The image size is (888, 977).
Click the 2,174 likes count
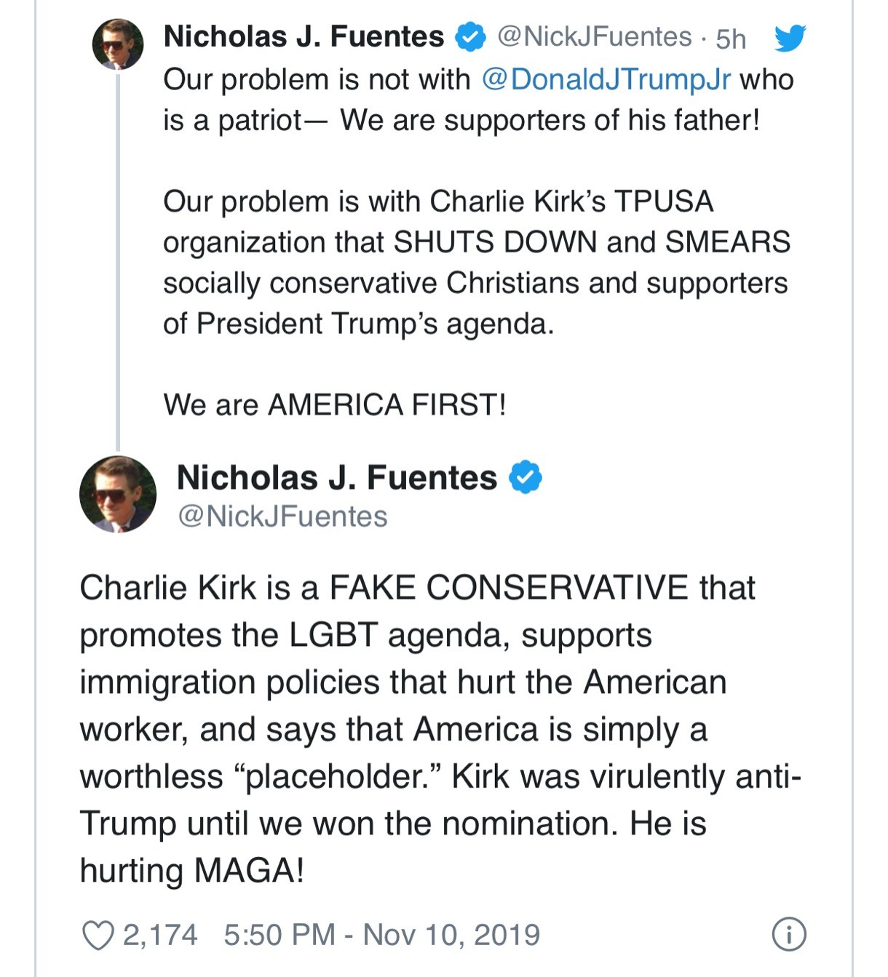point(160,935)
